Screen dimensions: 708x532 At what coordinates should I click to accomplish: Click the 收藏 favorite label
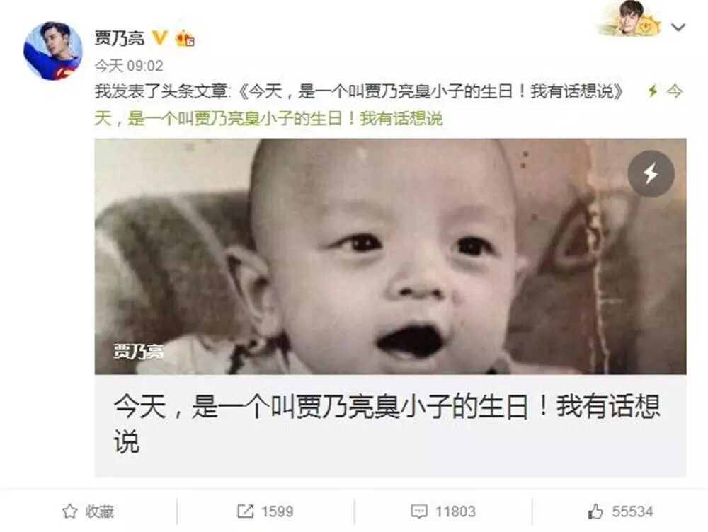(99, 511)
